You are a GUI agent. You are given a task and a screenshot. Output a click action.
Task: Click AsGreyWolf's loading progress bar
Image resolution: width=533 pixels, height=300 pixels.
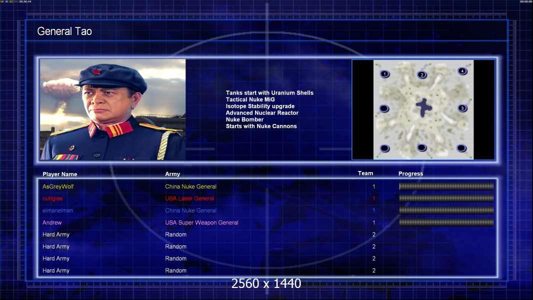[x=446, y=186]
